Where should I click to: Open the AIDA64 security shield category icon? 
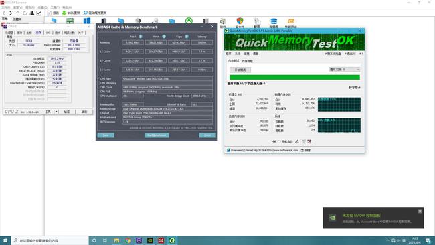pyautogui.click(x=240, y=21)
